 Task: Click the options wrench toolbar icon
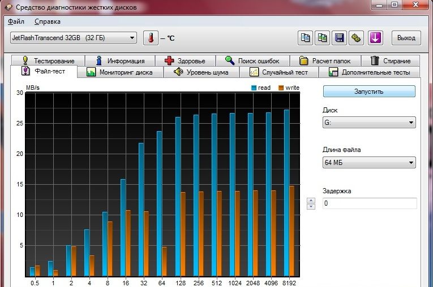pos(356,38)
